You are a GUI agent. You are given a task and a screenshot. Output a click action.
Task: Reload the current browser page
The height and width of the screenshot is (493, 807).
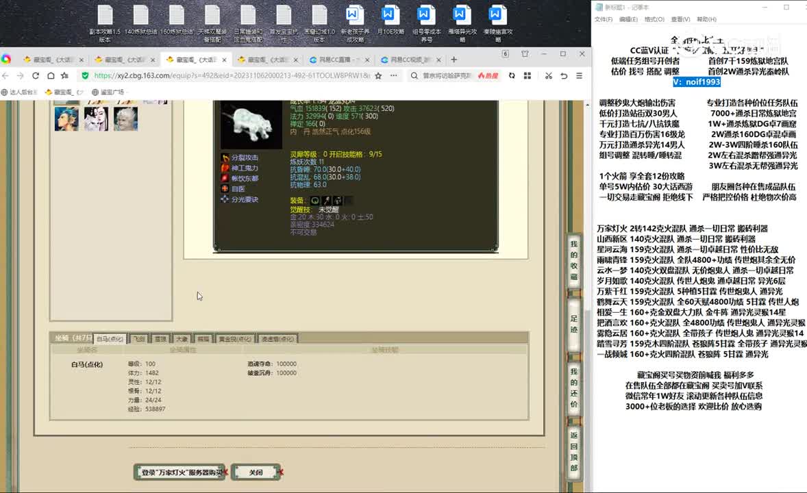[36, 75]
